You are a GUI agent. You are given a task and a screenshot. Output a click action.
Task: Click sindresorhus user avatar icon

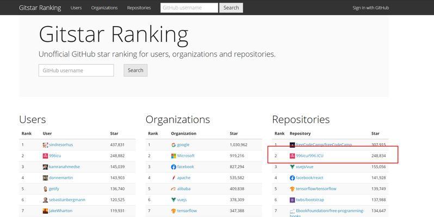tap(45, 145)
